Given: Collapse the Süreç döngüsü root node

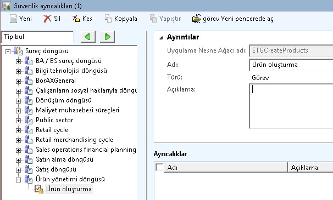Looking at the screenshot, I should [x=8, y=52].
